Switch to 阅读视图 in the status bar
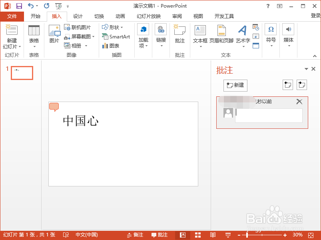Viewport: 321px width, 240px height. point(213,235)
